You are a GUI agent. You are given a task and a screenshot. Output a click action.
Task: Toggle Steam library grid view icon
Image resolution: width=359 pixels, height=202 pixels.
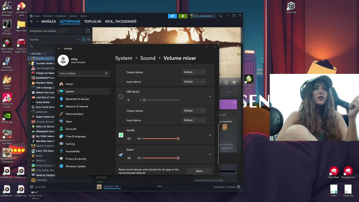point(88,31)
